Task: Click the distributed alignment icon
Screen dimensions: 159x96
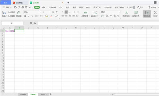Action: [77, 16]
